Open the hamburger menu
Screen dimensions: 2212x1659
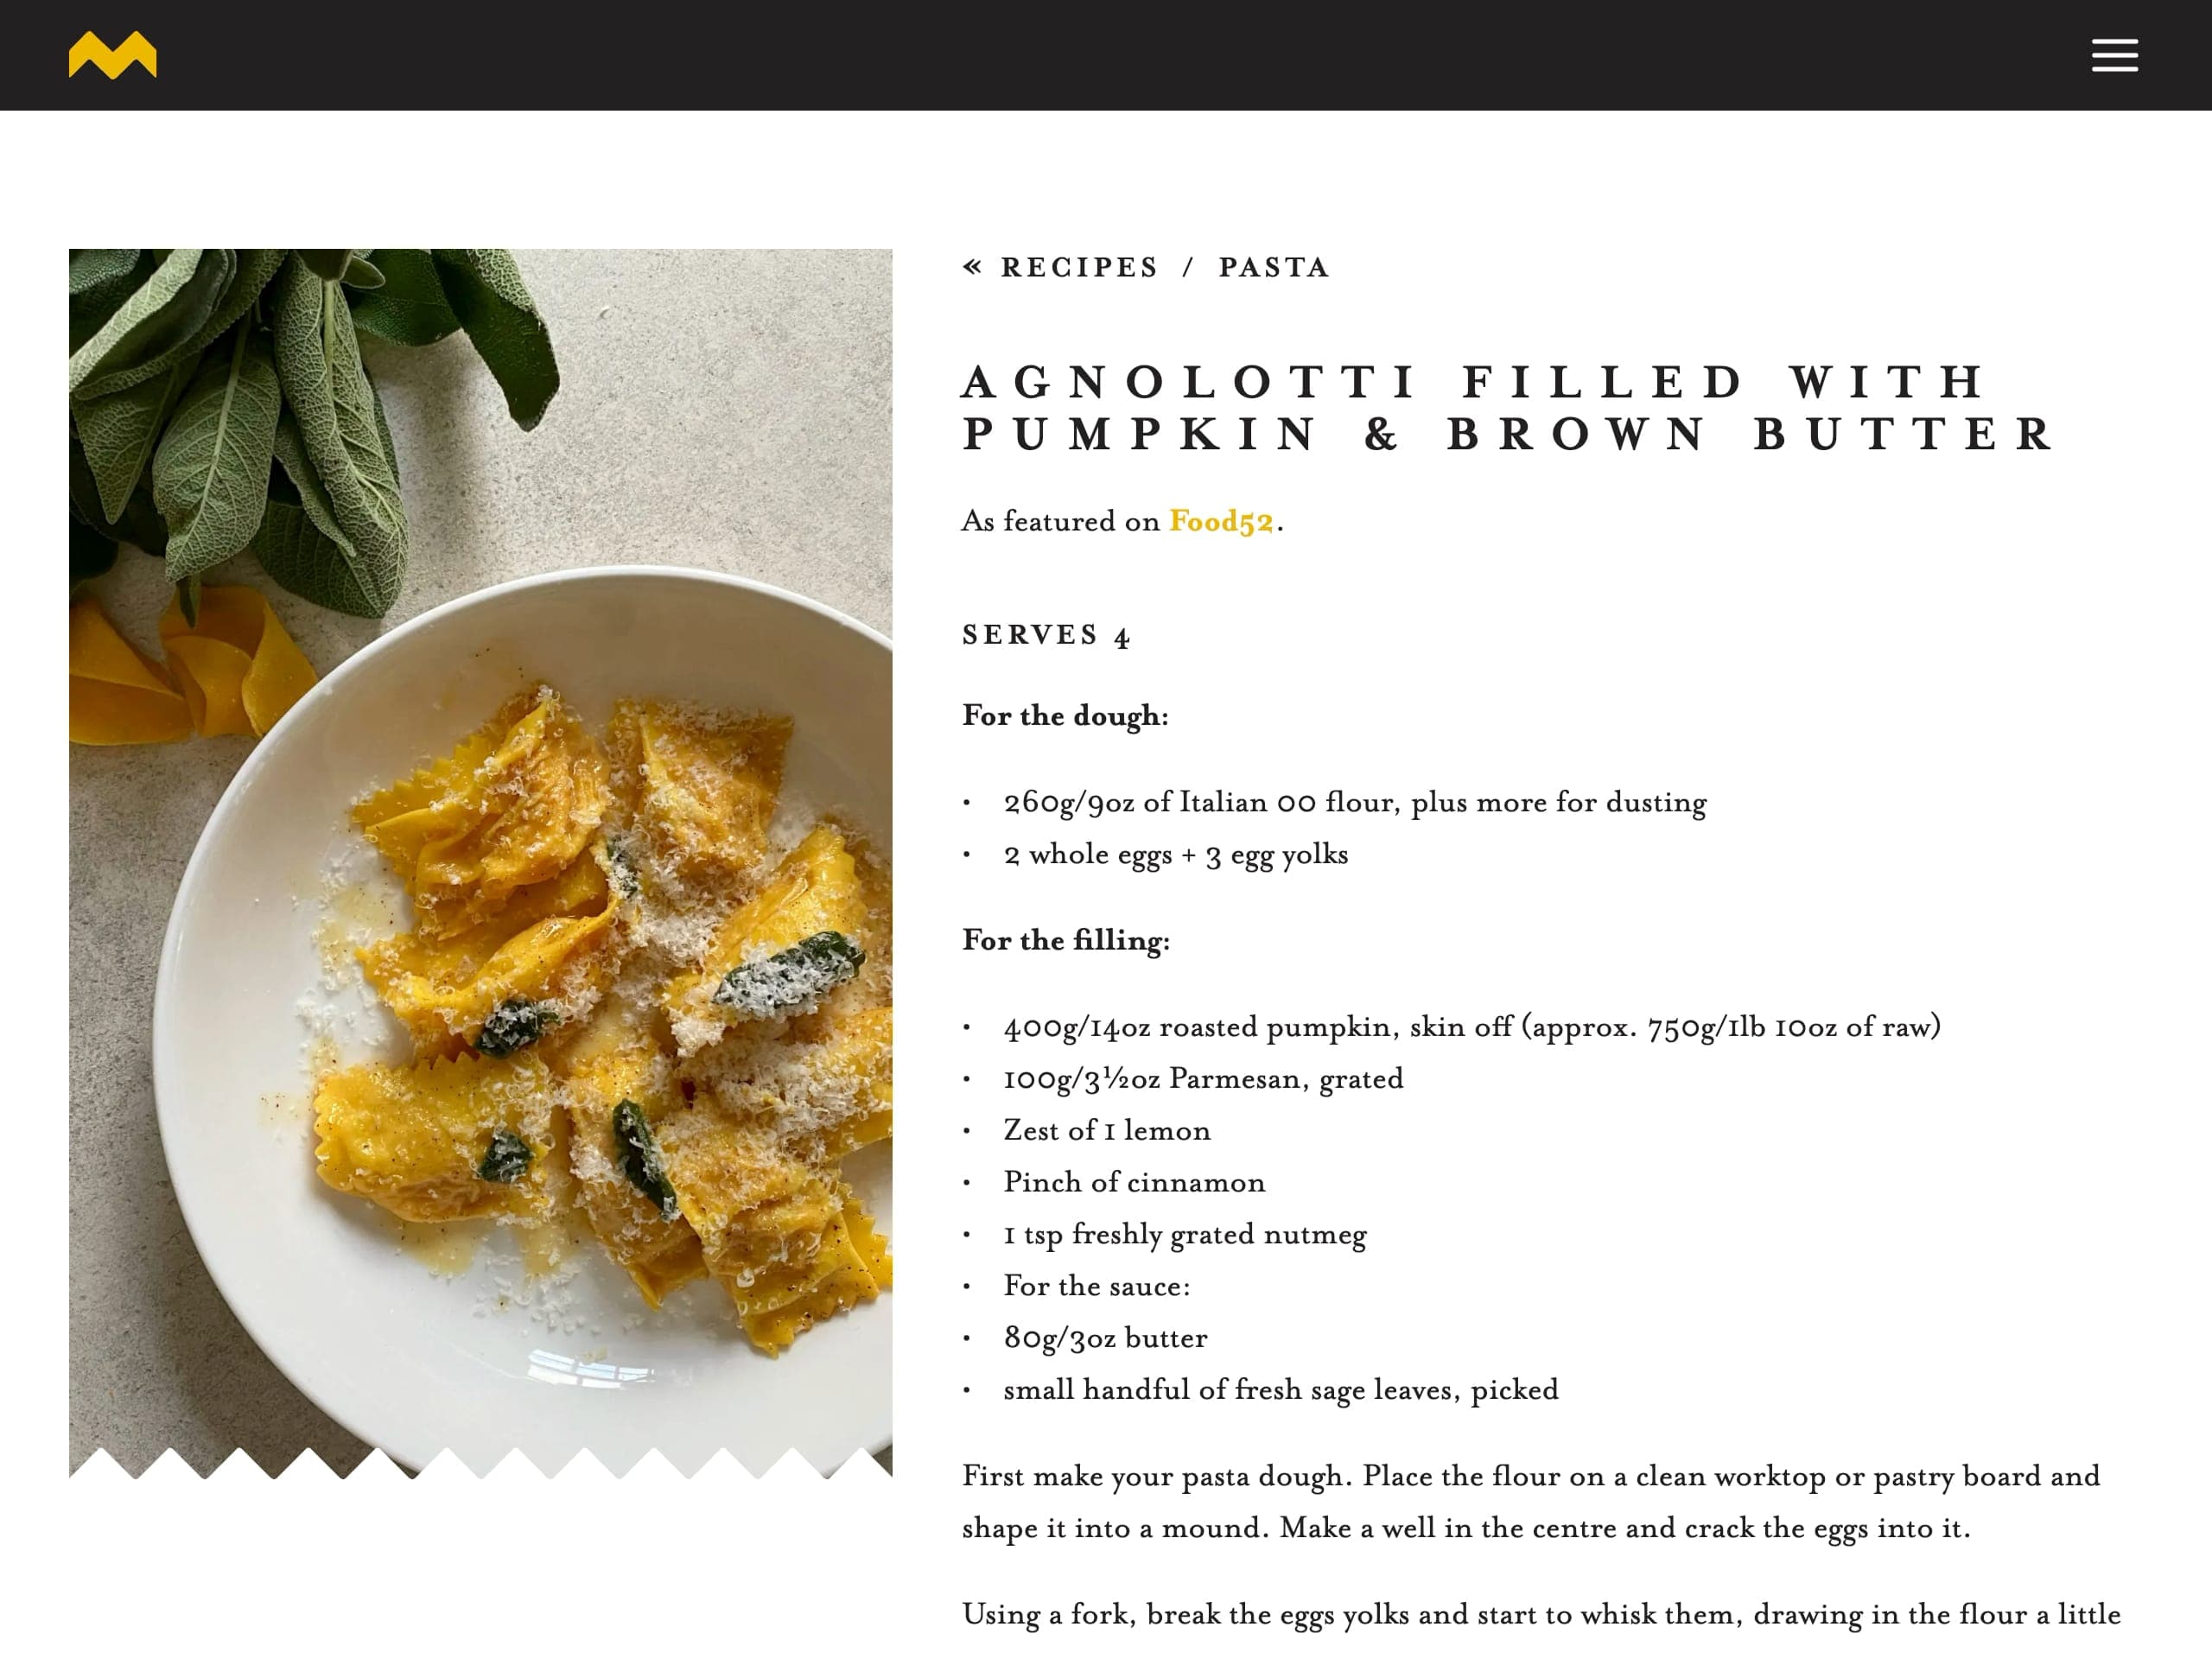click(x=2114, y=55)
